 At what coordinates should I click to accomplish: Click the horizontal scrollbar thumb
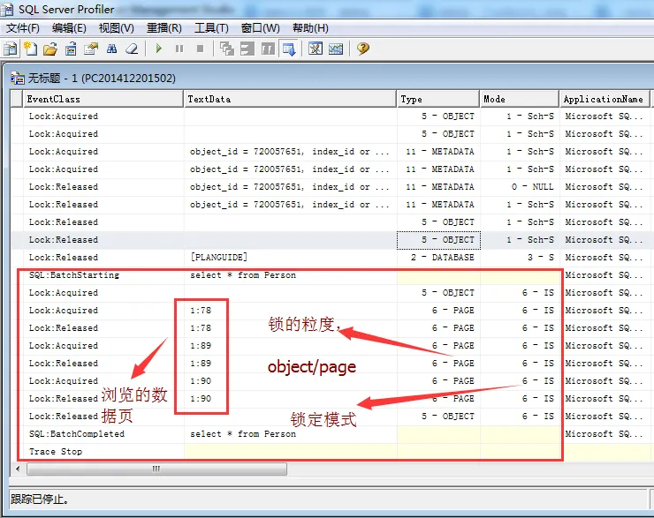pos(156,469)
